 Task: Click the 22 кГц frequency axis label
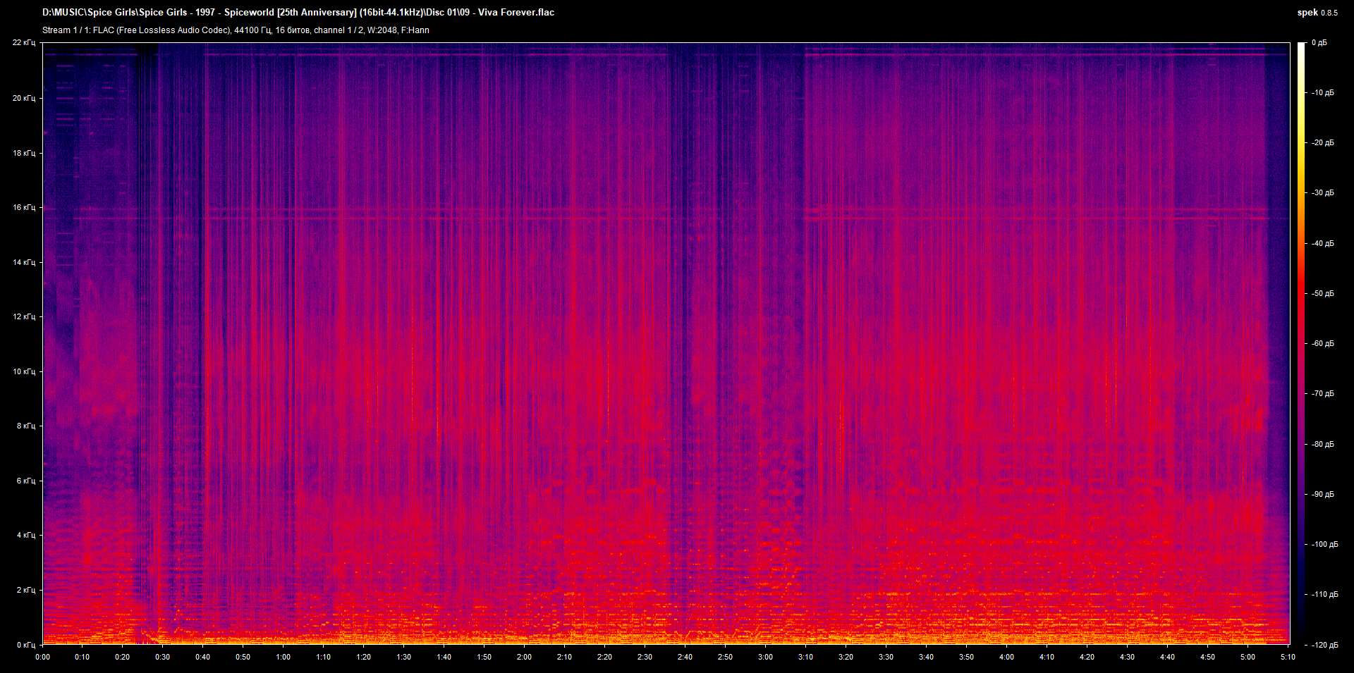pyautogui.click(x=23, y=42)
